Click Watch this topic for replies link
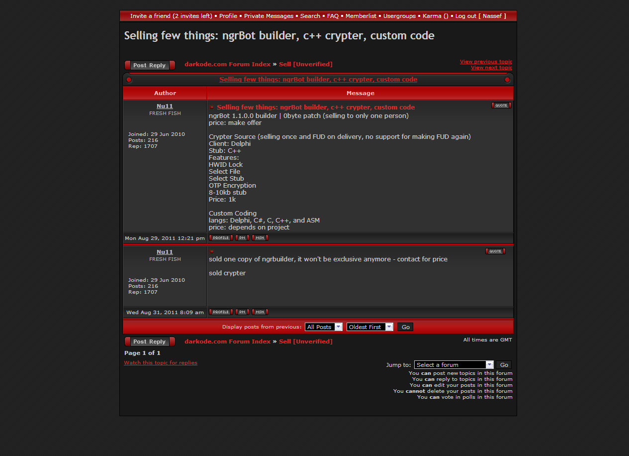Image resolution: width=629 pixels, height=456 pixels. click(161, 363)
